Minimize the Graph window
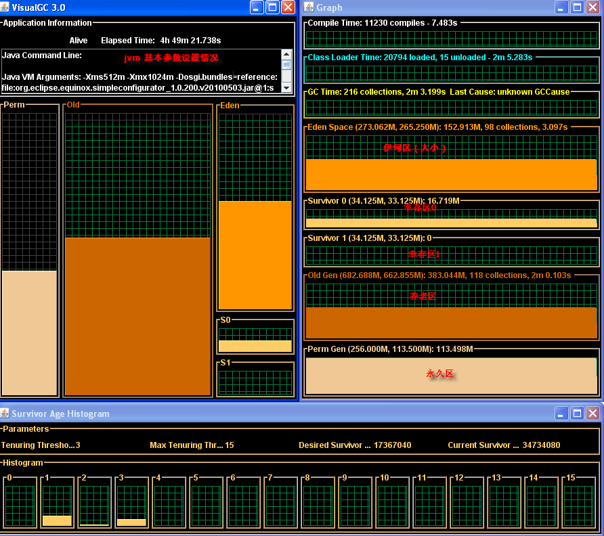 (561, 7)
